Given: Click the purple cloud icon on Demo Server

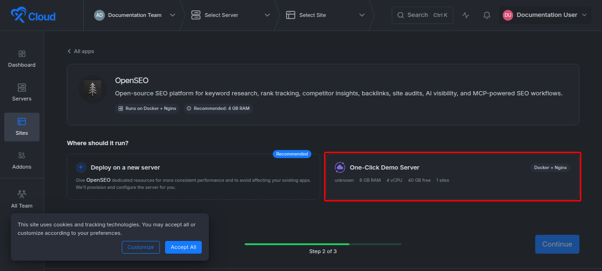Looking at the screenshot, I should 340,167.
